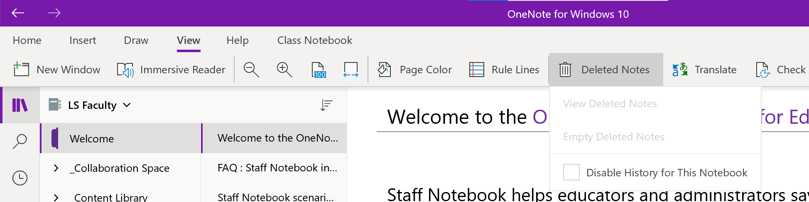The width and height of the screenshot is (809, 202).
Task: Toggle Rule Lines on the page
Action: tap(504, 70)
